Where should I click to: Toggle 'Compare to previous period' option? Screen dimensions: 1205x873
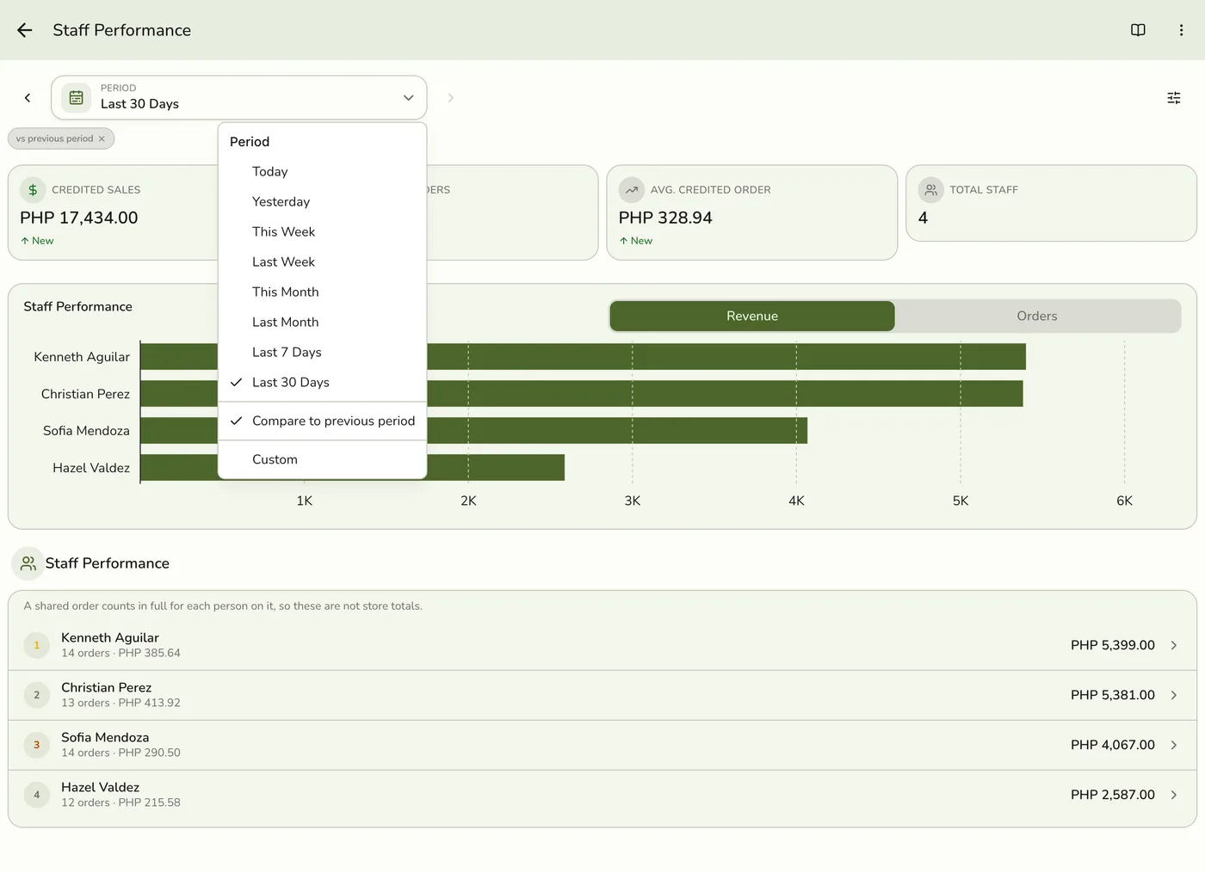tap(323, 421)
